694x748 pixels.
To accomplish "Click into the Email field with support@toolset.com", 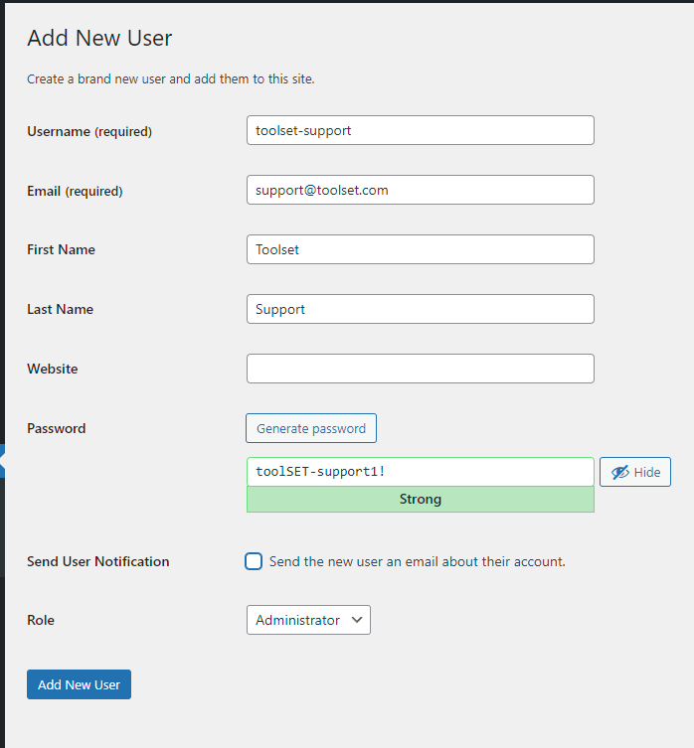I will click(421, 190).
